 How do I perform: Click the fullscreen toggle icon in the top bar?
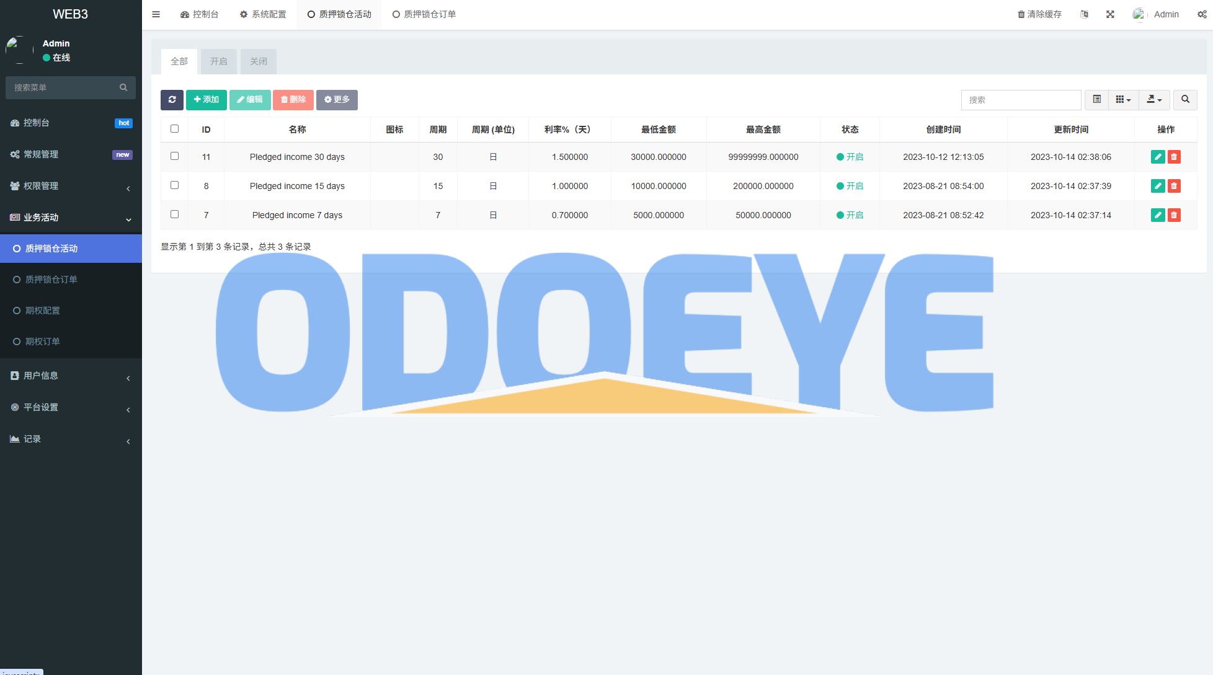click(1110, 14)
